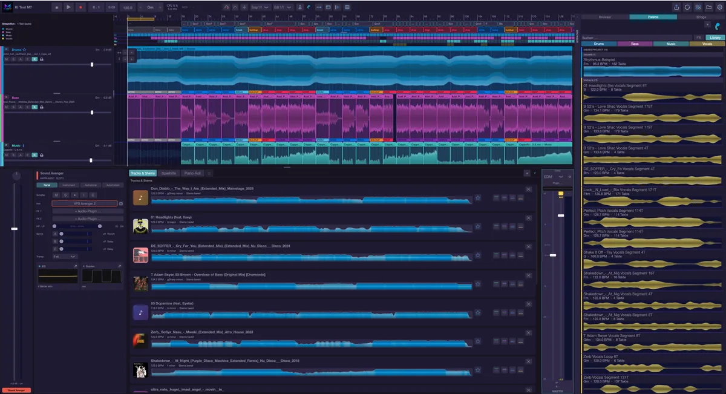Expand the Bass track with its arrow
The height and width of the screenshot is (394, 726).
(x=6, y=97)
